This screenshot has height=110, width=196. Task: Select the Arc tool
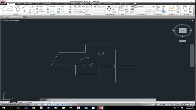click(x=25, y=8)
